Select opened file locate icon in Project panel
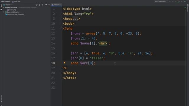Image resolution: width=189 pixels, height=106 pixels. [37, 5]
